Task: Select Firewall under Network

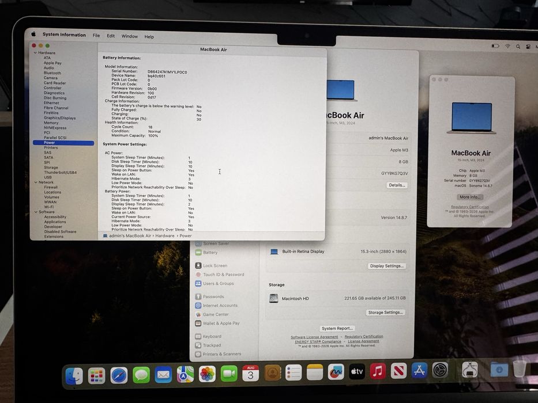Action: coord(51,187)
